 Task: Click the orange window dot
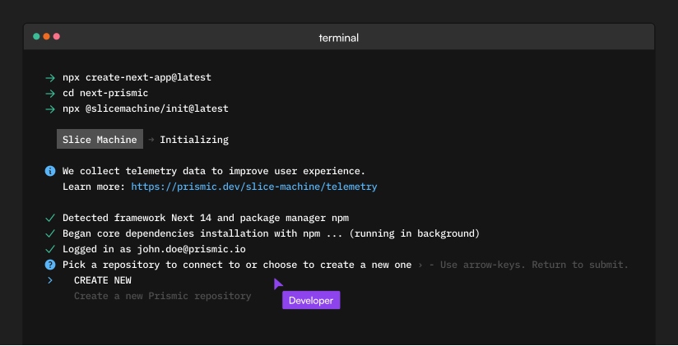tap(46, 36)
